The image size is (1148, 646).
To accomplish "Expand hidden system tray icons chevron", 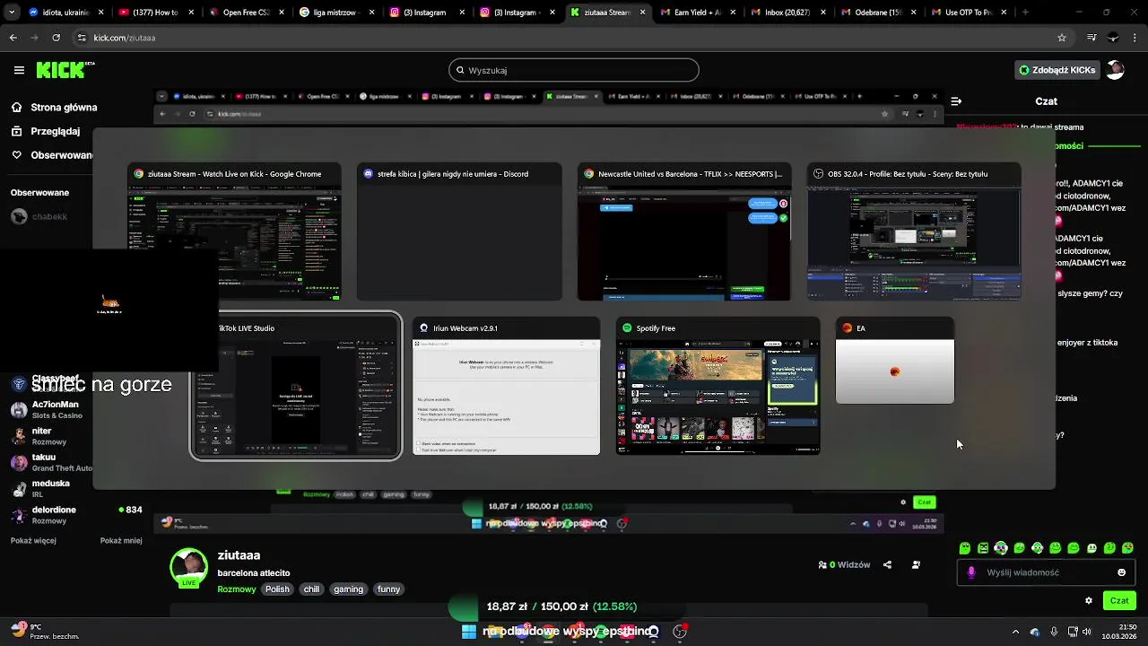I will click(x=1015, y=632).
